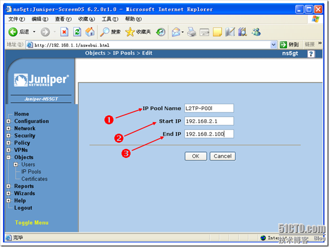Click the Start IP input field

click(209, 121)
